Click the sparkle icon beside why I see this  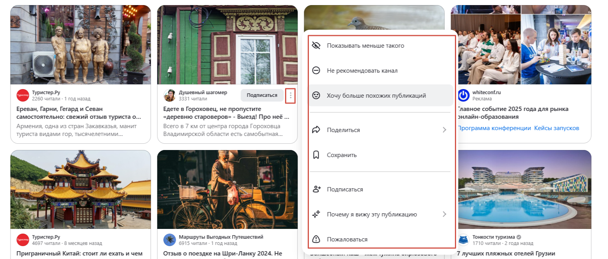(316, 214)
